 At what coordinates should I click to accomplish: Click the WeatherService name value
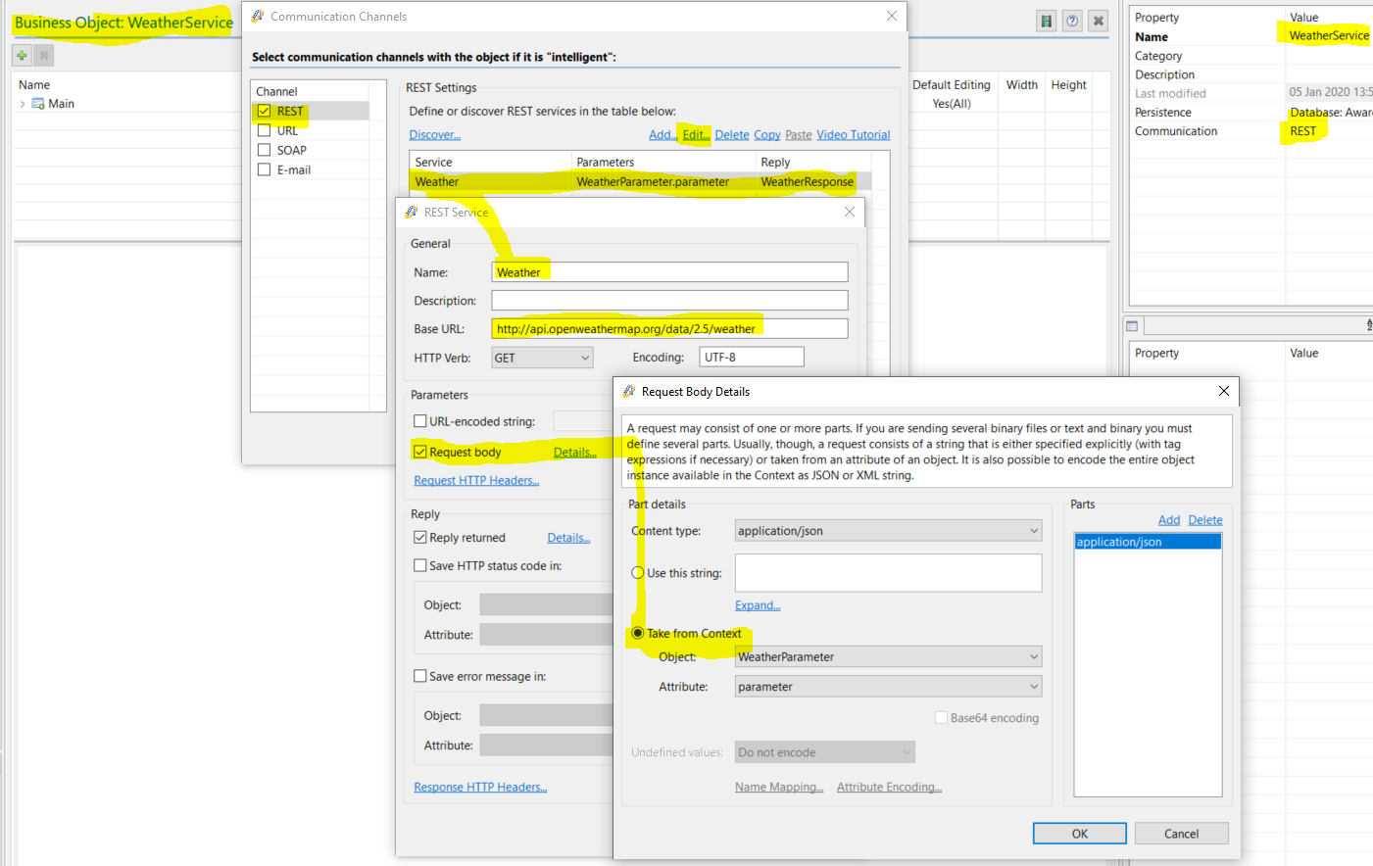[x=1329, y=36]
